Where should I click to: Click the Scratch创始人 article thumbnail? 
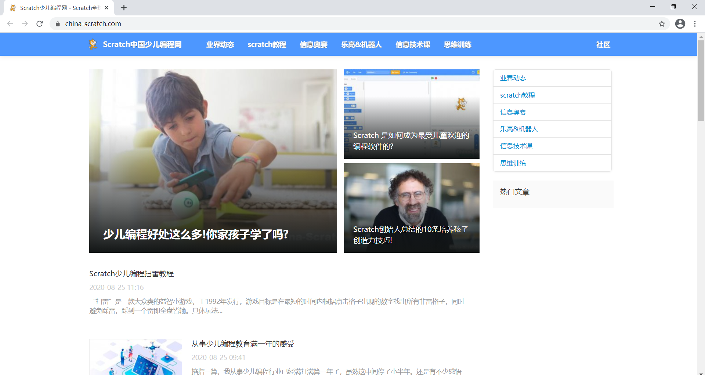[x=411, y=208]
